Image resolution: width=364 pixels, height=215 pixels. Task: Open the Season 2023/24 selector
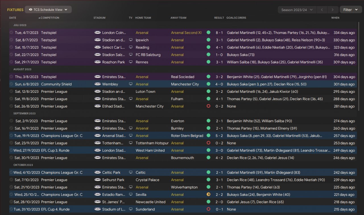[297, 10]
